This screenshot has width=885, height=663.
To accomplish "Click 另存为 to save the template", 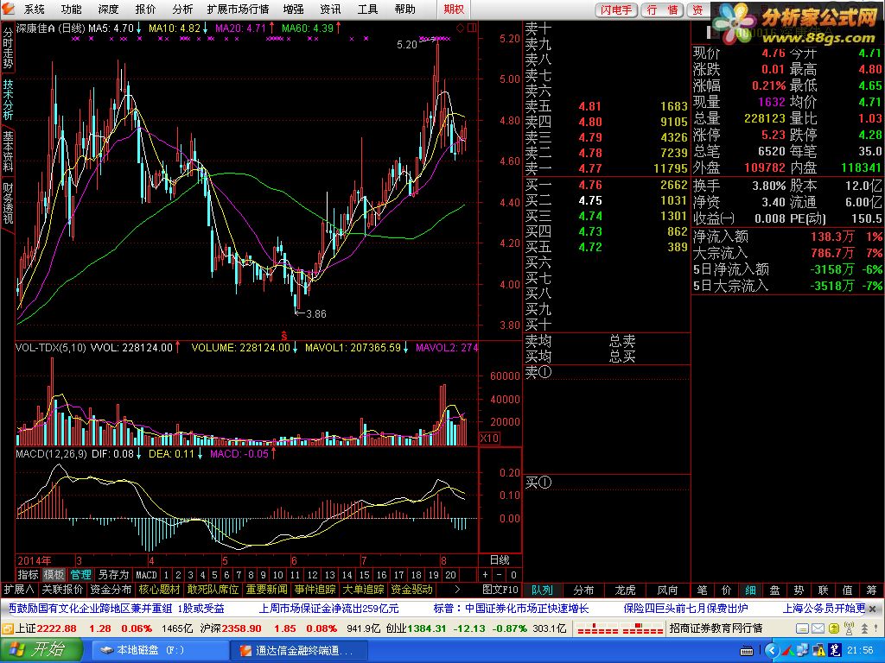I will tap(113, 574).
